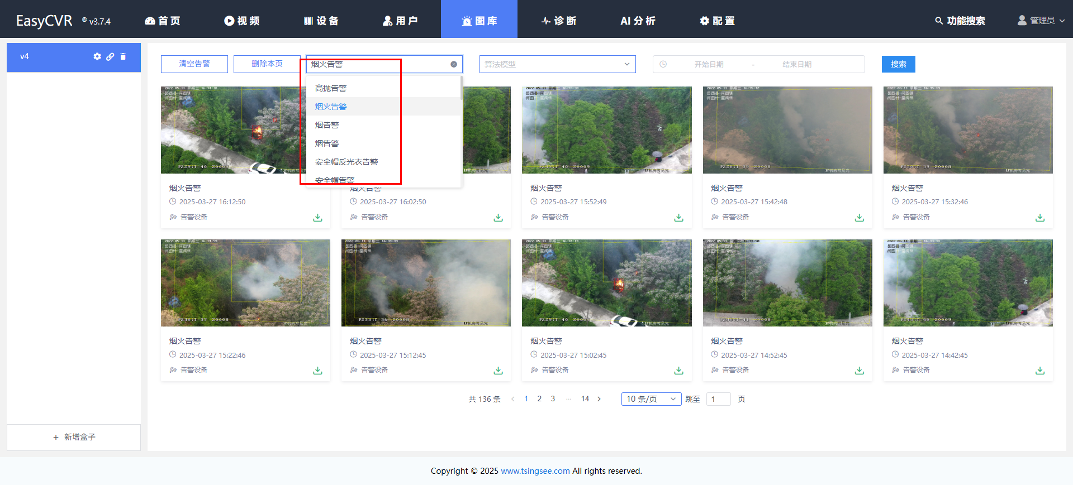The height and width of the screenshot is (485, 1073).
Task: Go to next page with right arrow
Action: pos(599,399)
